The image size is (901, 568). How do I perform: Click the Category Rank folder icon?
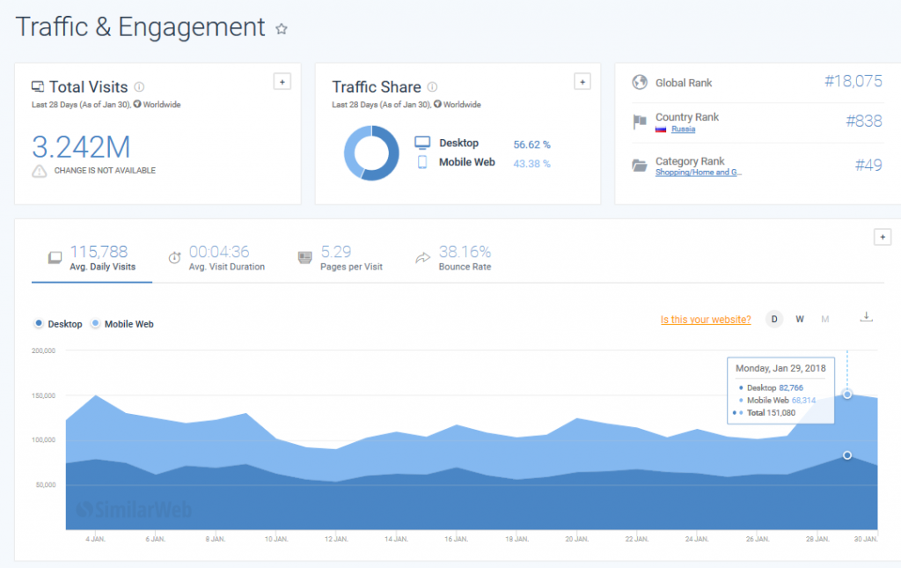[640, 166]
